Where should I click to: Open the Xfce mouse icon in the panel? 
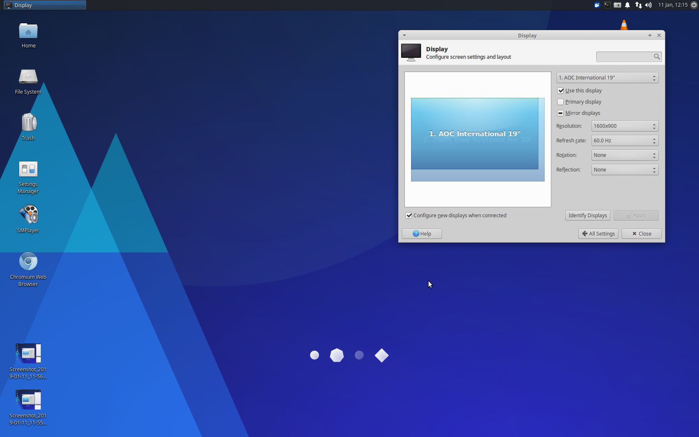(x=597, y=5)
